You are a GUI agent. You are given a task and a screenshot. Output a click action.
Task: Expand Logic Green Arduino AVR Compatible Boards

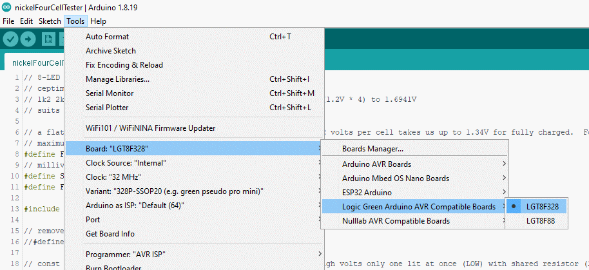point(414,207)
